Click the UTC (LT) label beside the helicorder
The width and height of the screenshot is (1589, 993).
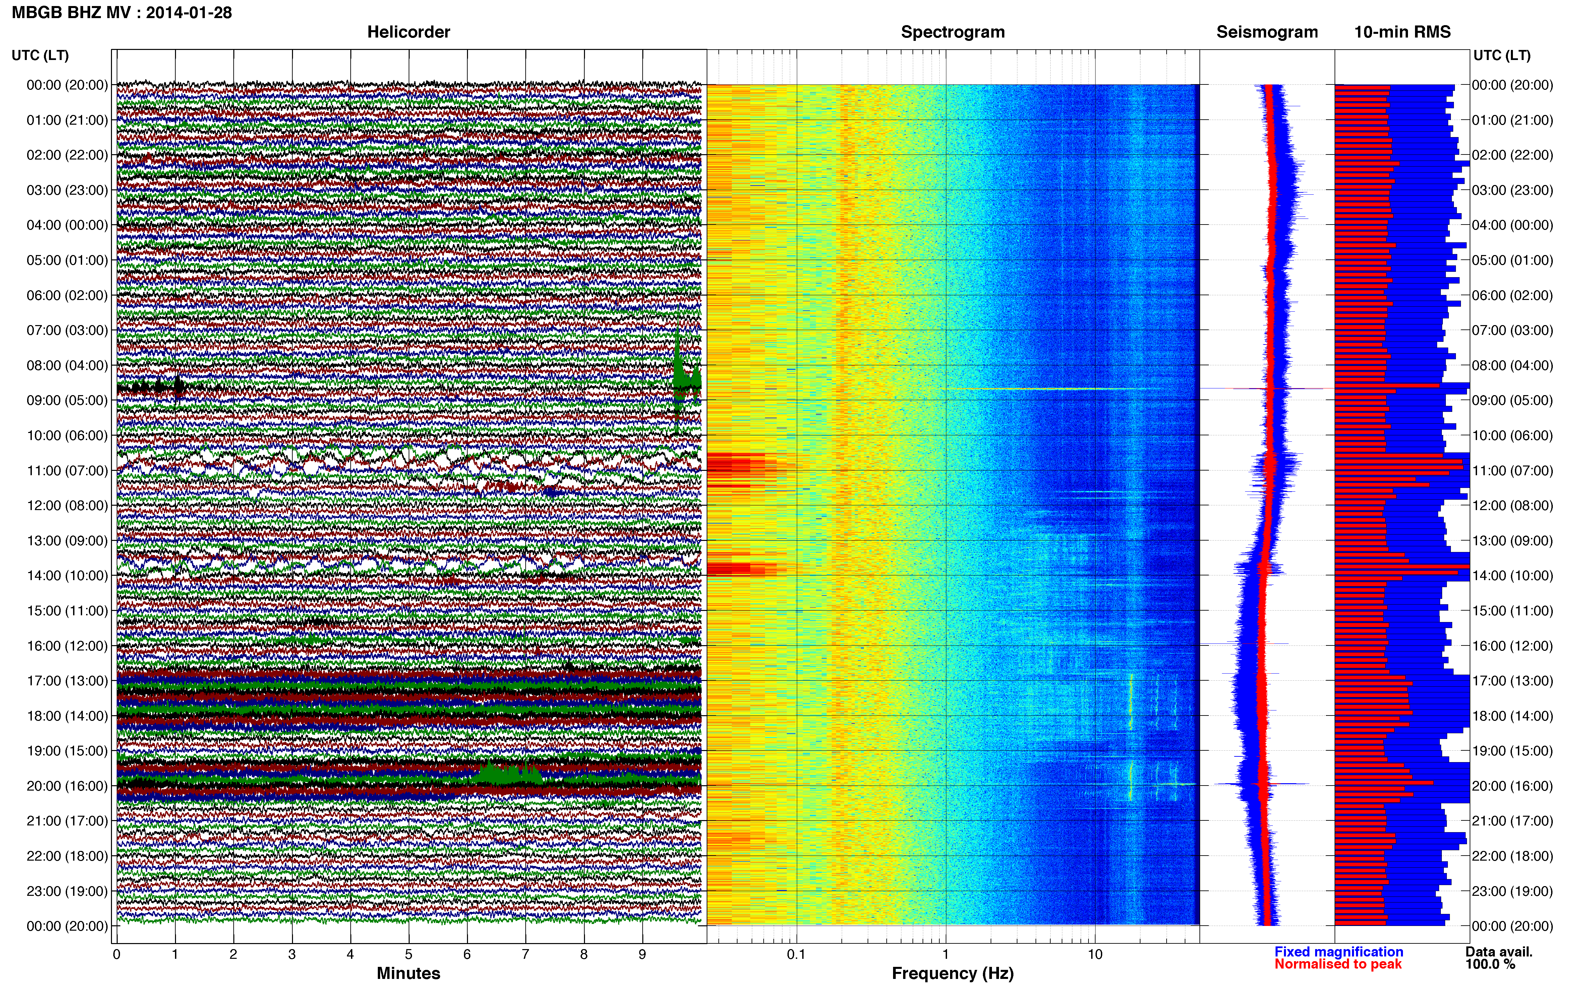pos(40,55)
